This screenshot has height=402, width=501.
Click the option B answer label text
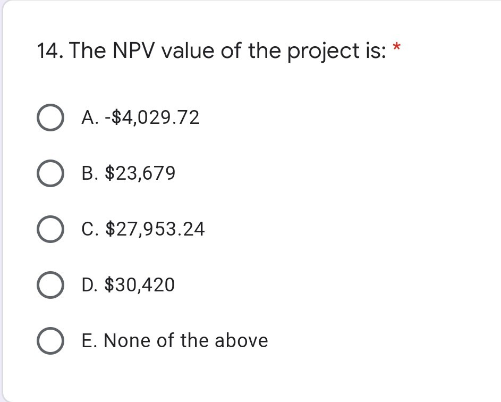click(129, 173)
